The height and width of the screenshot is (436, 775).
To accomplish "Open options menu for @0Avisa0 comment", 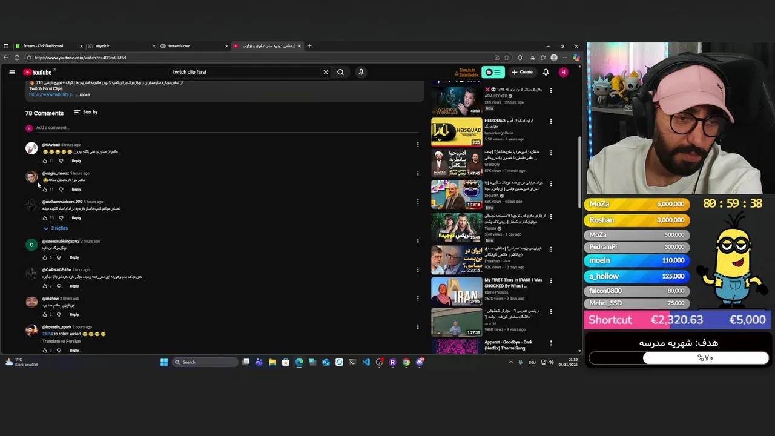I will tap(418, 145).
